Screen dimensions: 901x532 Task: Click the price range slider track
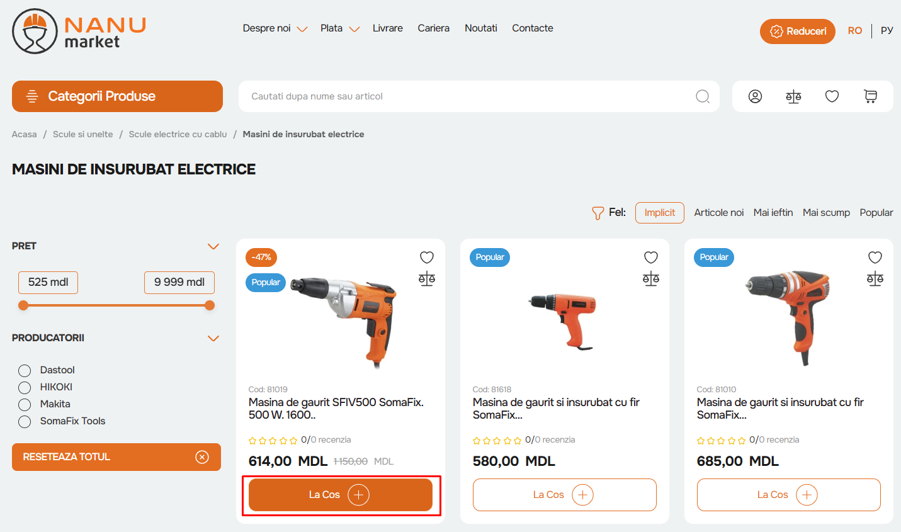tap(116, 305)
